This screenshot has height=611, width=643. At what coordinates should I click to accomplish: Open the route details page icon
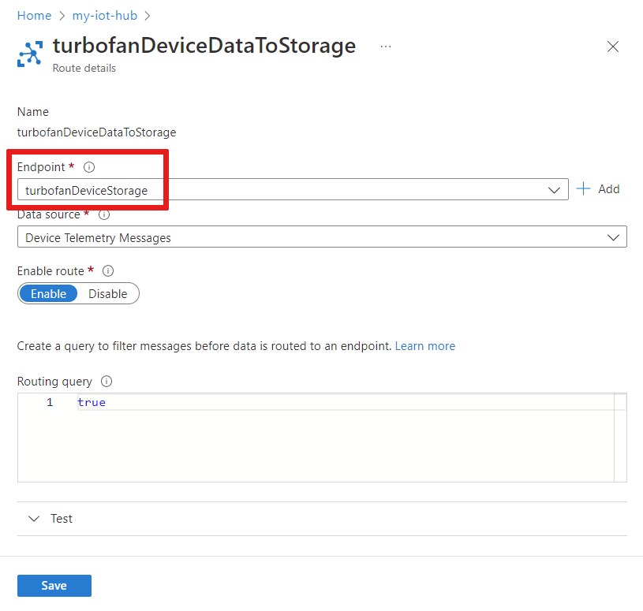(x=29, y=54)
